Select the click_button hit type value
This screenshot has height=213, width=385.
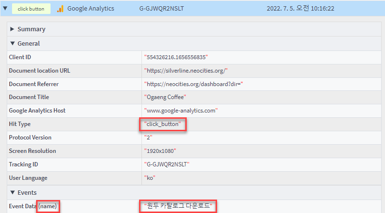coord(163,124)
